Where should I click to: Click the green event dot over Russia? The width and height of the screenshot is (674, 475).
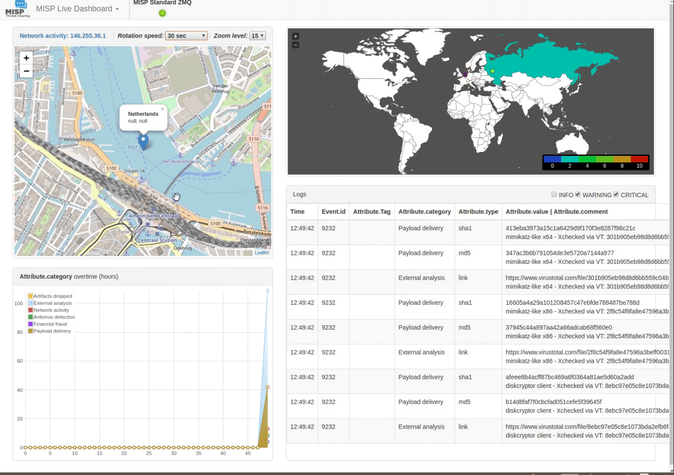[492, 70]
